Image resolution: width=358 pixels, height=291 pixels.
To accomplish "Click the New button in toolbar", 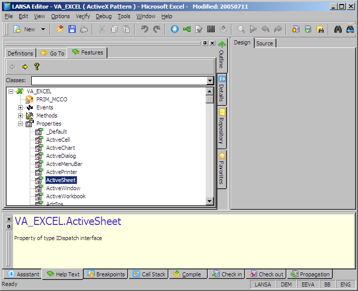I will (24, 29).
